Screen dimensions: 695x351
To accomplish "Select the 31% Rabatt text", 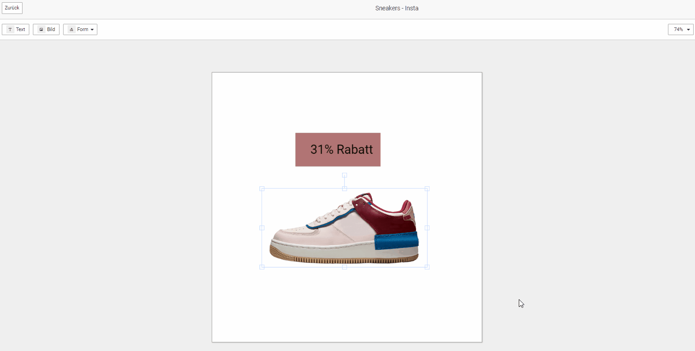I will tap(342, 149).
